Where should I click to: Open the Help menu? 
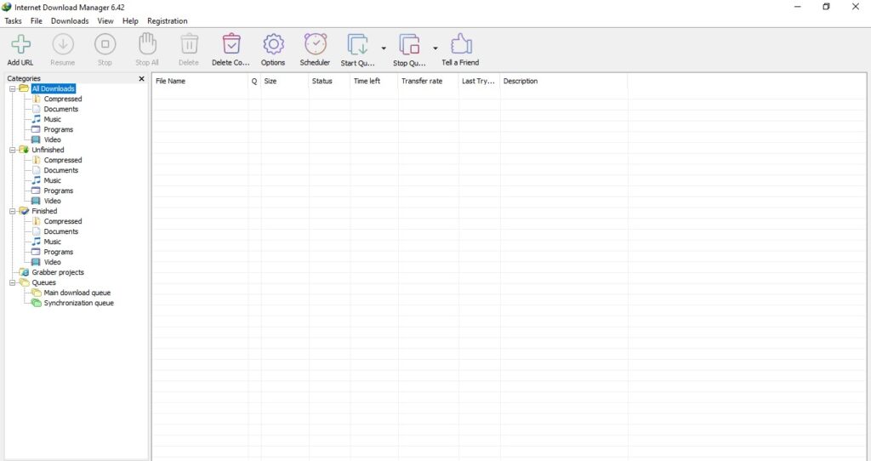(130, 21)
